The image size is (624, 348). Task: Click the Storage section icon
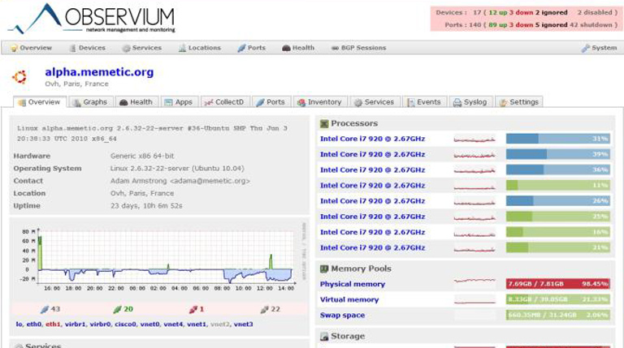click(x=324, y=336)
